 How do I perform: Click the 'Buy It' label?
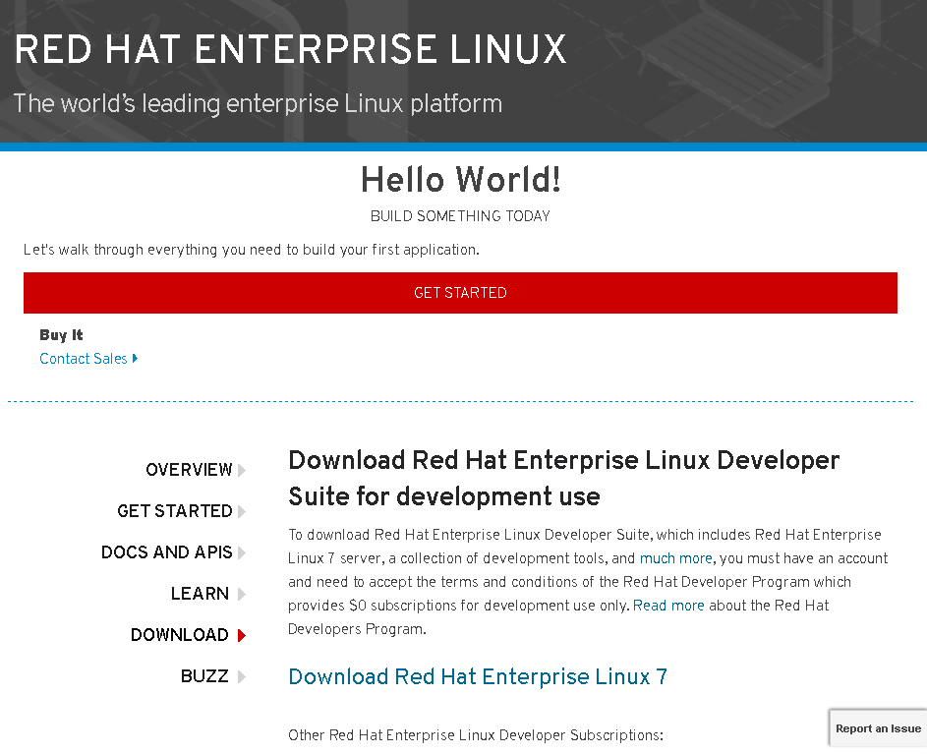61,334
